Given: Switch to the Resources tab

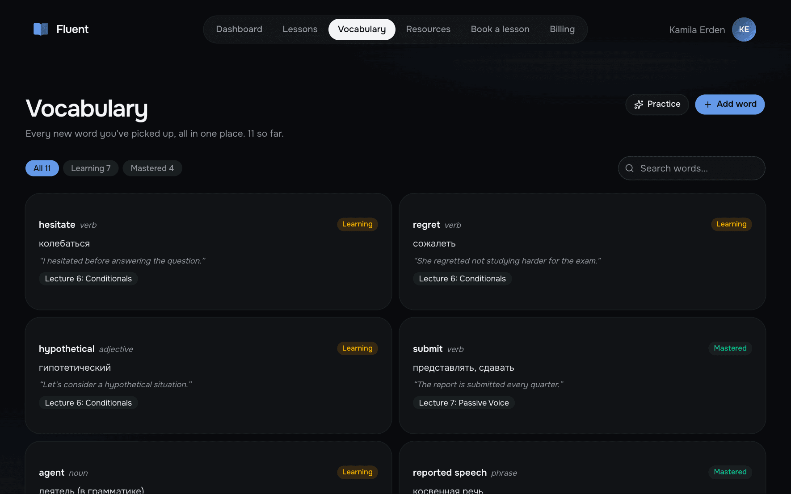Looking at the screenshot, I should (x=428, y=29).
